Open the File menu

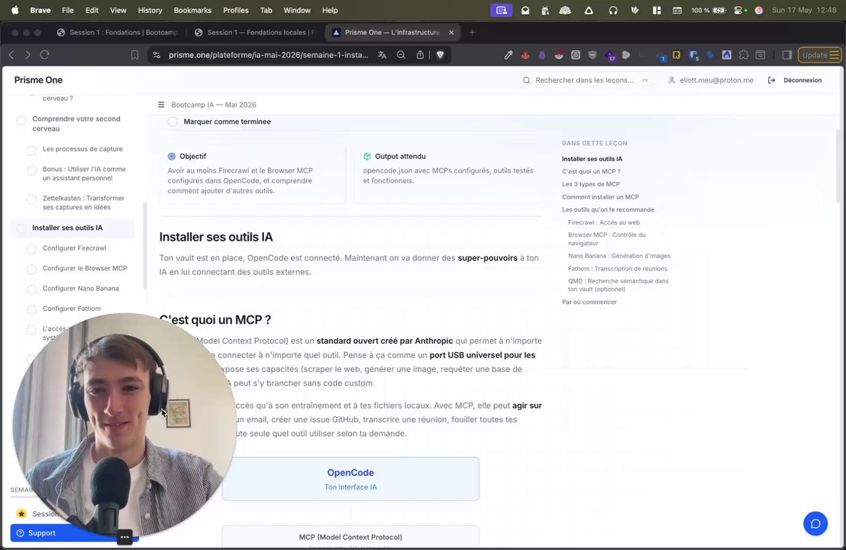(67, 10)
